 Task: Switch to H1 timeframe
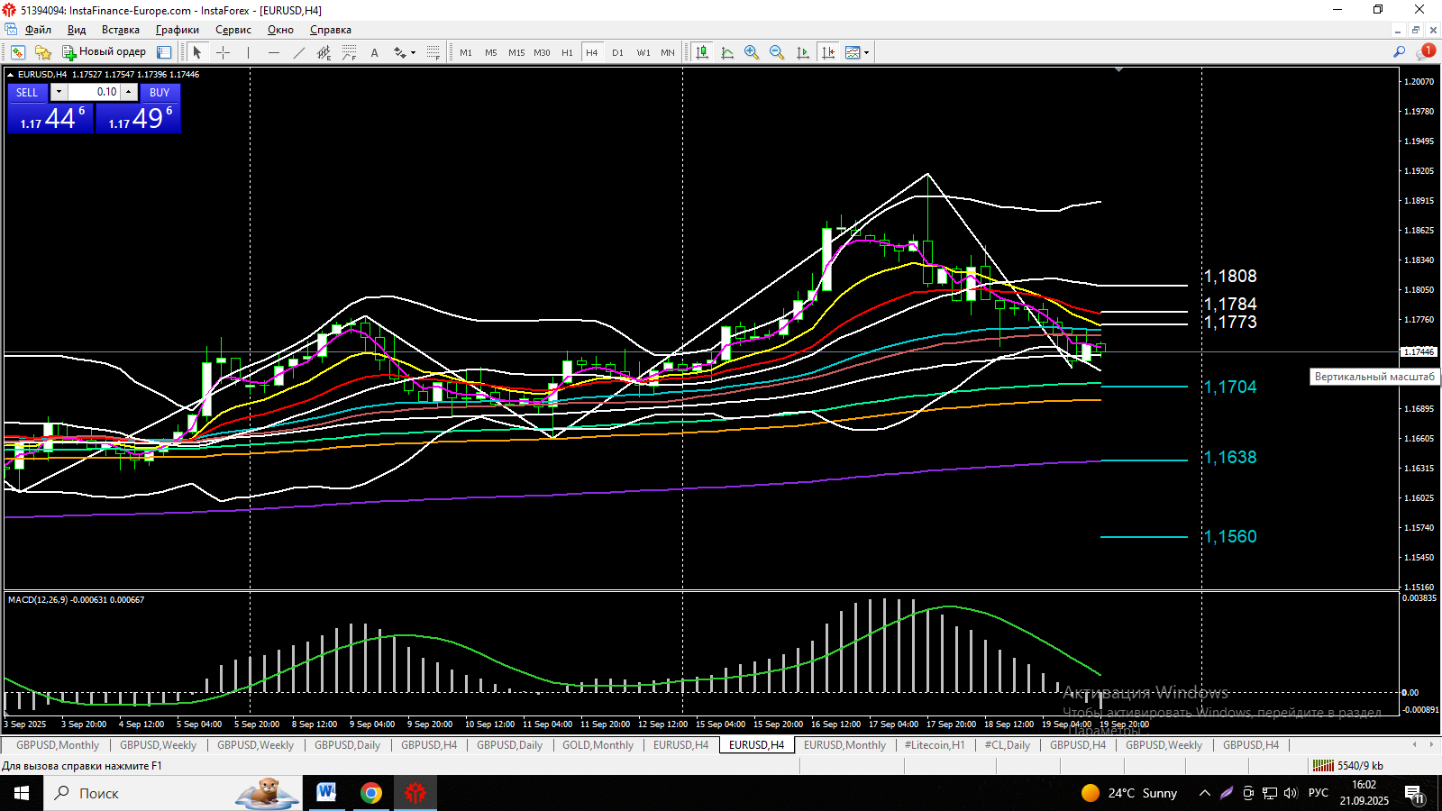pyautogui.click(x=567, y=52)
